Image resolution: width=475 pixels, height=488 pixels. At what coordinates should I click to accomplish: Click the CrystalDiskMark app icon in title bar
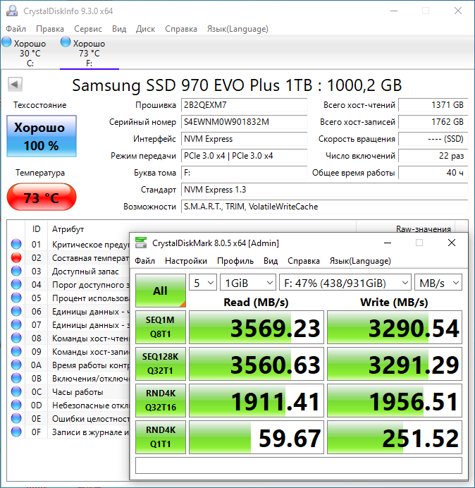point(141,243)
